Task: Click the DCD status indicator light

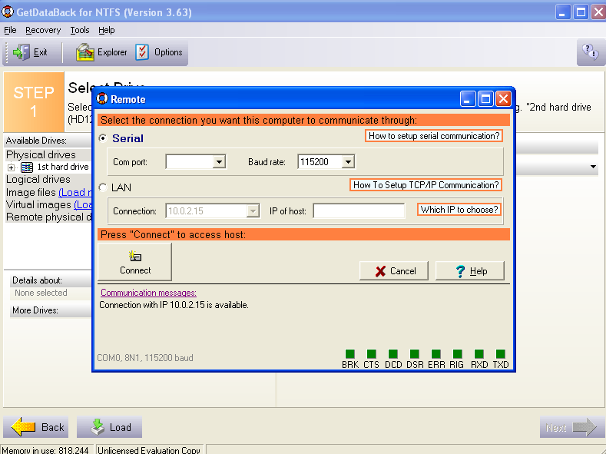Action: (x=393, y=353)
